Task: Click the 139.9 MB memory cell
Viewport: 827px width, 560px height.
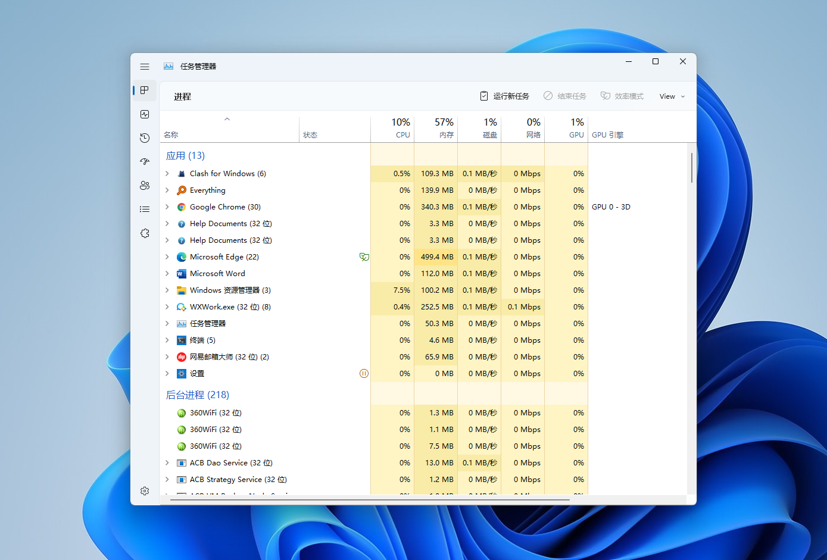Action: pos(436,190)
